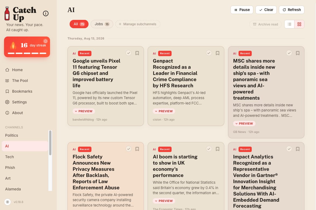The width and height of the screenshot is (316, 210).
Task: Click the Recent badge on the Pixel 11 card
Action: [85, 53]
